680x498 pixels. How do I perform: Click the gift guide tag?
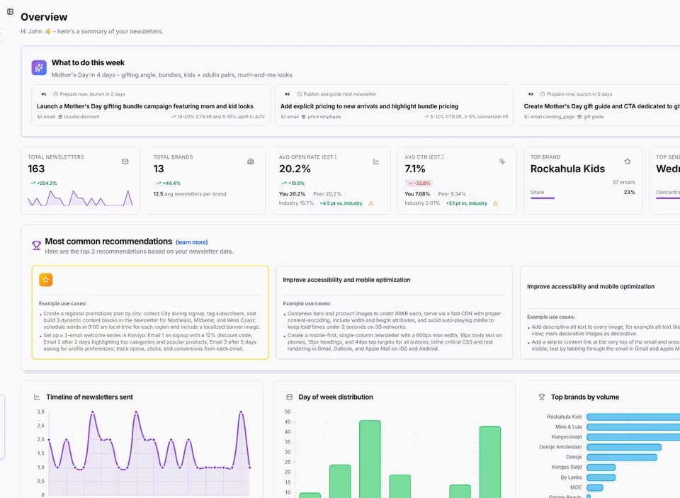[x=590, y=117]
